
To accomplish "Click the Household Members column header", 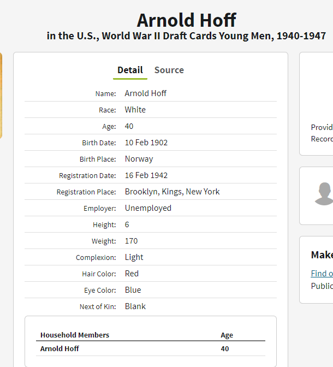I will coord(75,335).
